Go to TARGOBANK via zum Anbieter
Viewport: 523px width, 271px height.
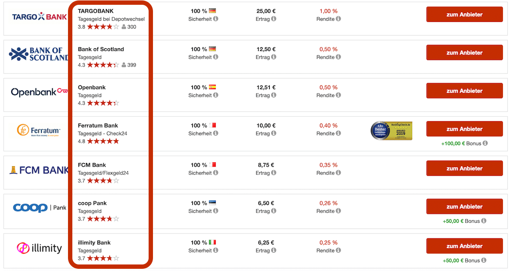[464, 14]
